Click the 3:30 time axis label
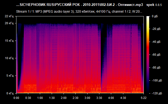 99,98
